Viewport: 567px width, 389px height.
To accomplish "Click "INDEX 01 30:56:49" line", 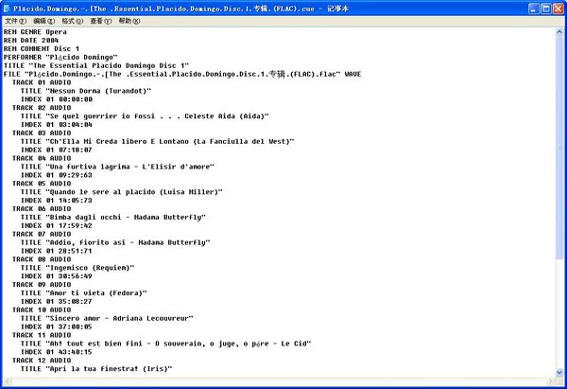I will 57,276.
